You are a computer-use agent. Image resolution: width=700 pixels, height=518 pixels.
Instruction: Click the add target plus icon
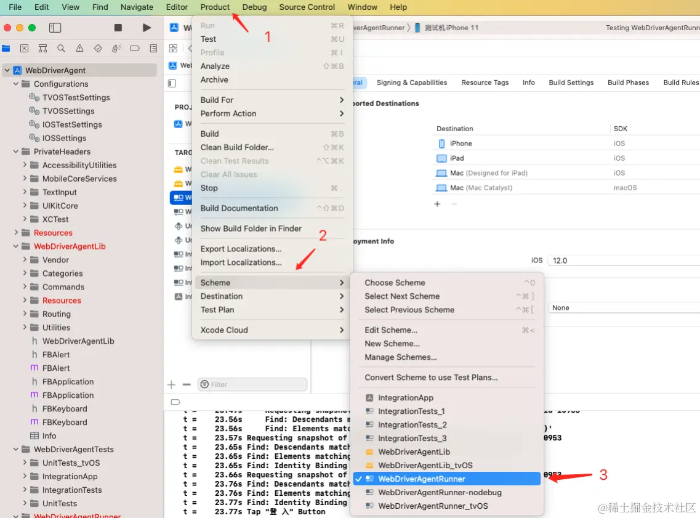point(171,384)
